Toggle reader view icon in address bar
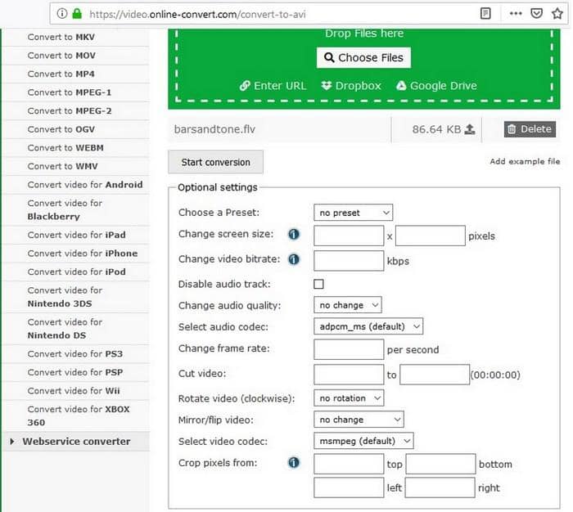The width and height of the screenshot is (573, 512). coord(485,14)
